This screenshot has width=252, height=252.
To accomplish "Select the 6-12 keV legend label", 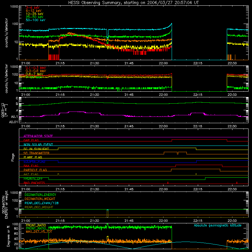I will 34,11.
